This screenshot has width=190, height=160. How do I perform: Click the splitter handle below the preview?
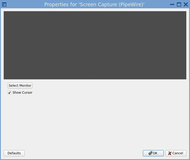(x=95, y=80)
